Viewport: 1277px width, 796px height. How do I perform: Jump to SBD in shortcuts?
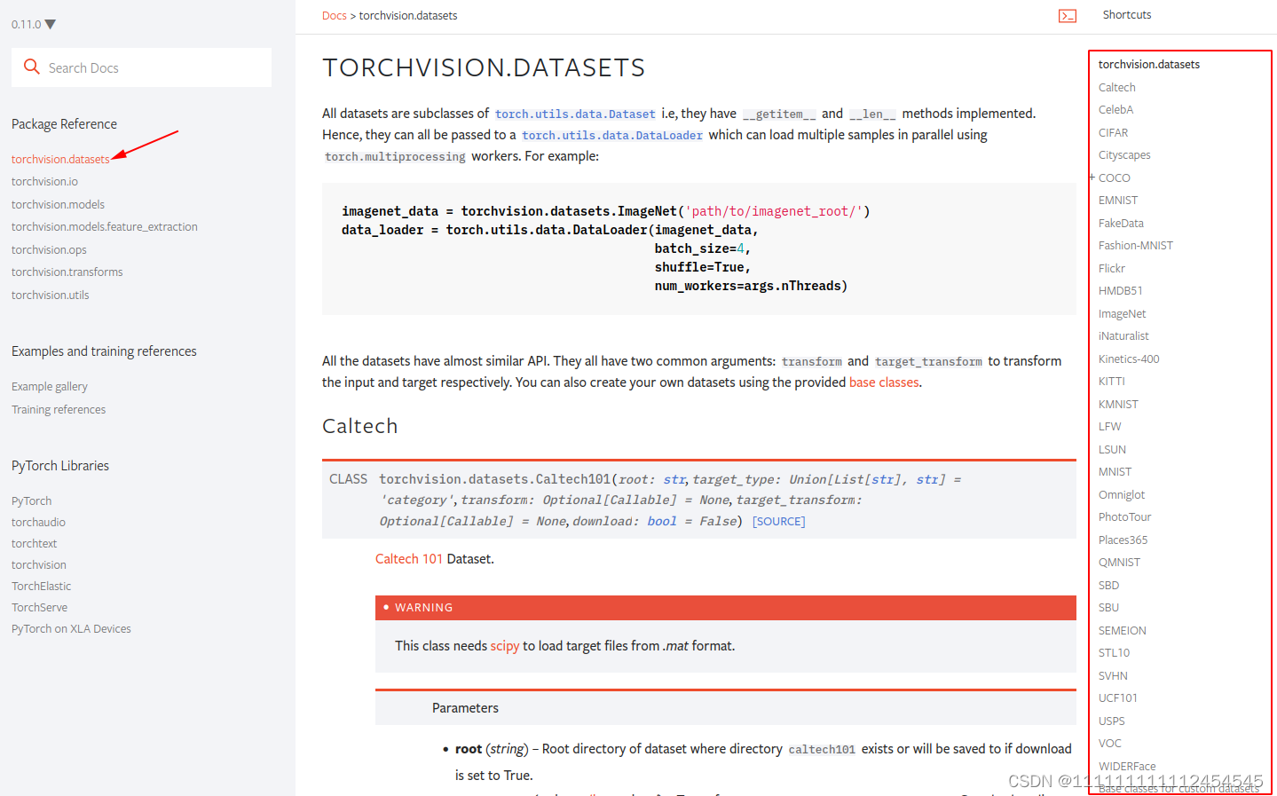[x=1109, y=586]
